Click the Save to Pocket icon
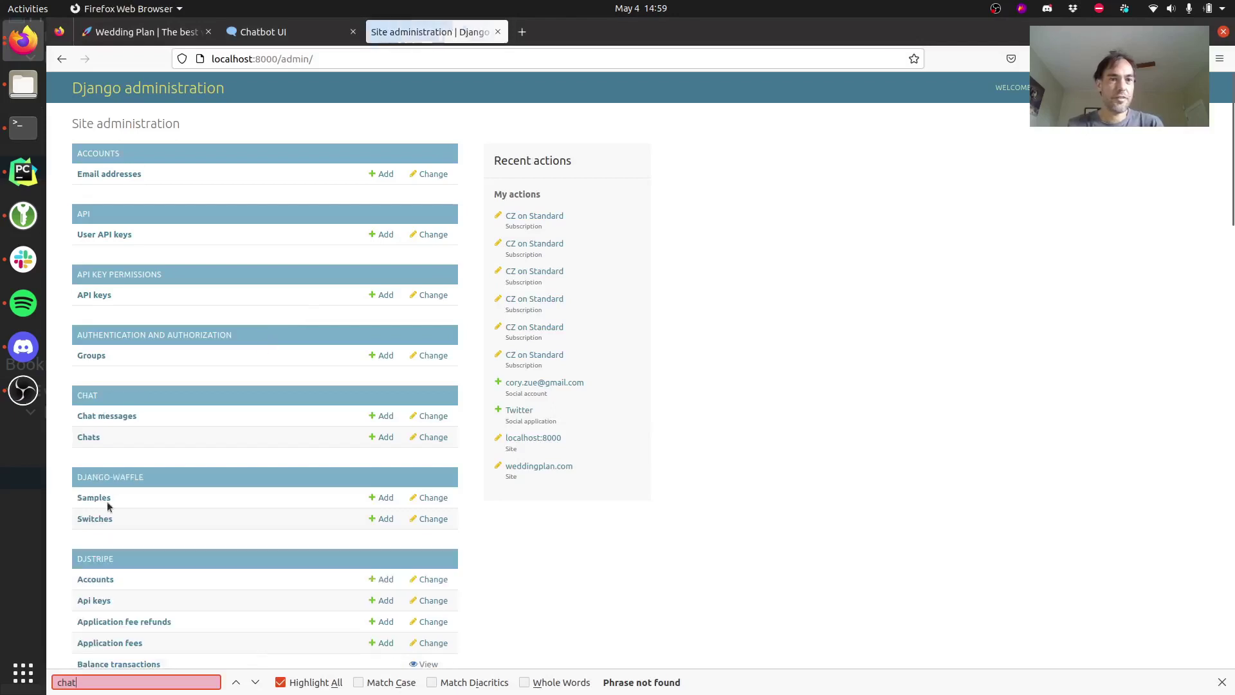 (x=1011, y=59)
